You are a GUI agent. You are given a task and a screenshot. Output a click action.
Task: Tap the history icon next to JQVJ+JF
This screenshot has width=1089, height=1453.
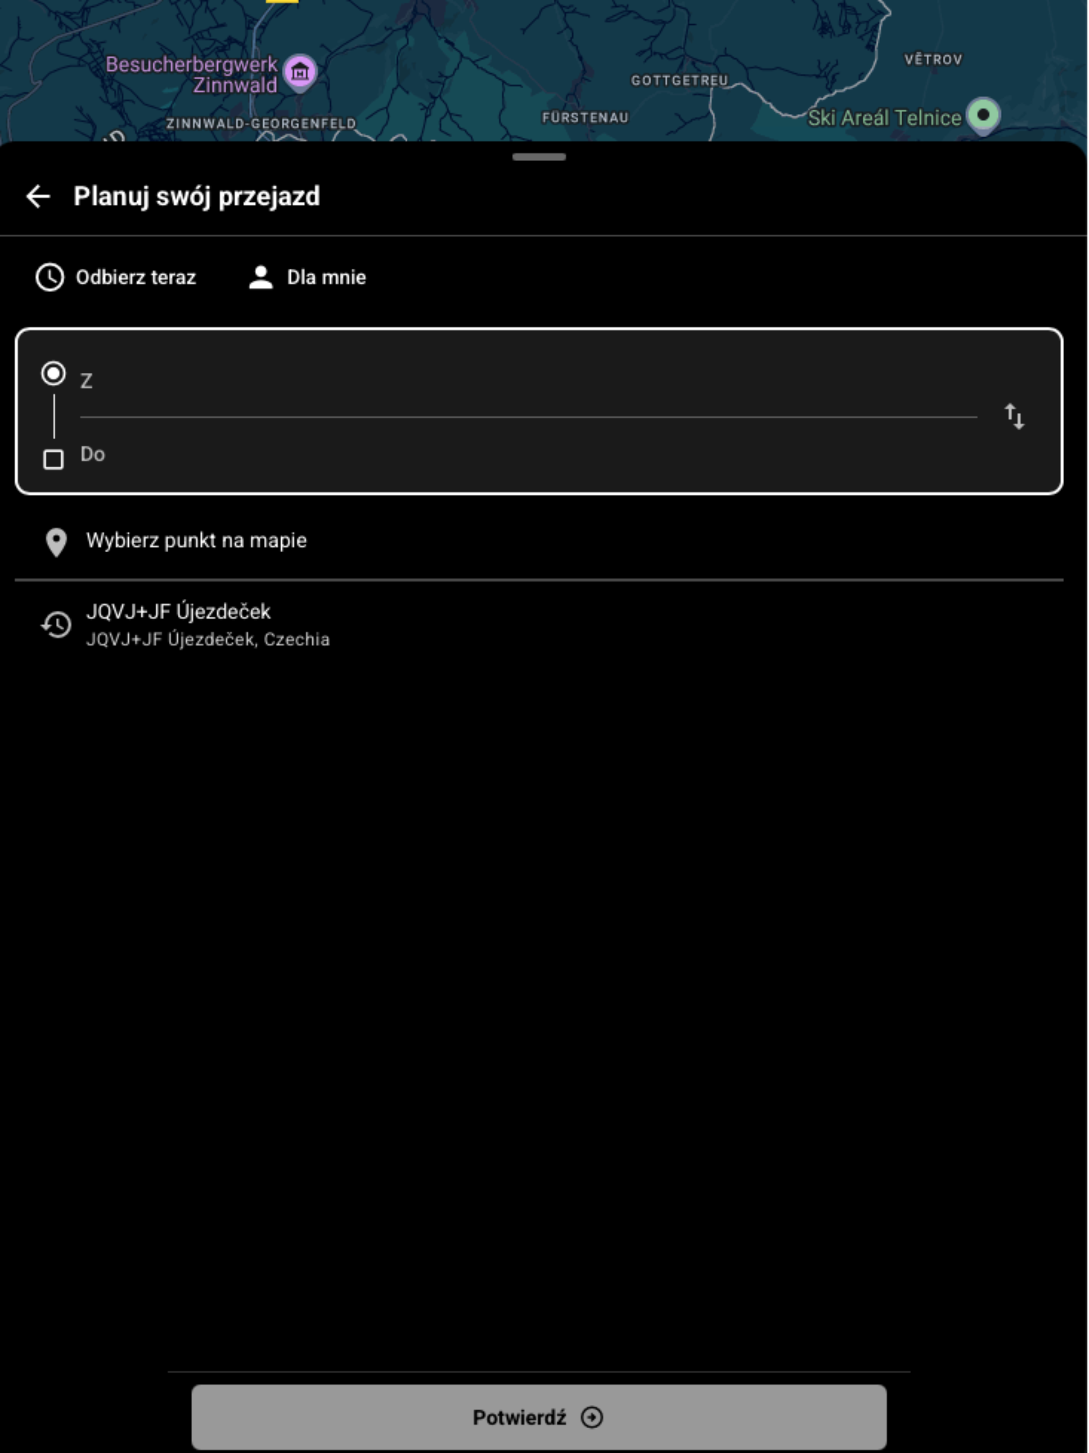point(56,625)
